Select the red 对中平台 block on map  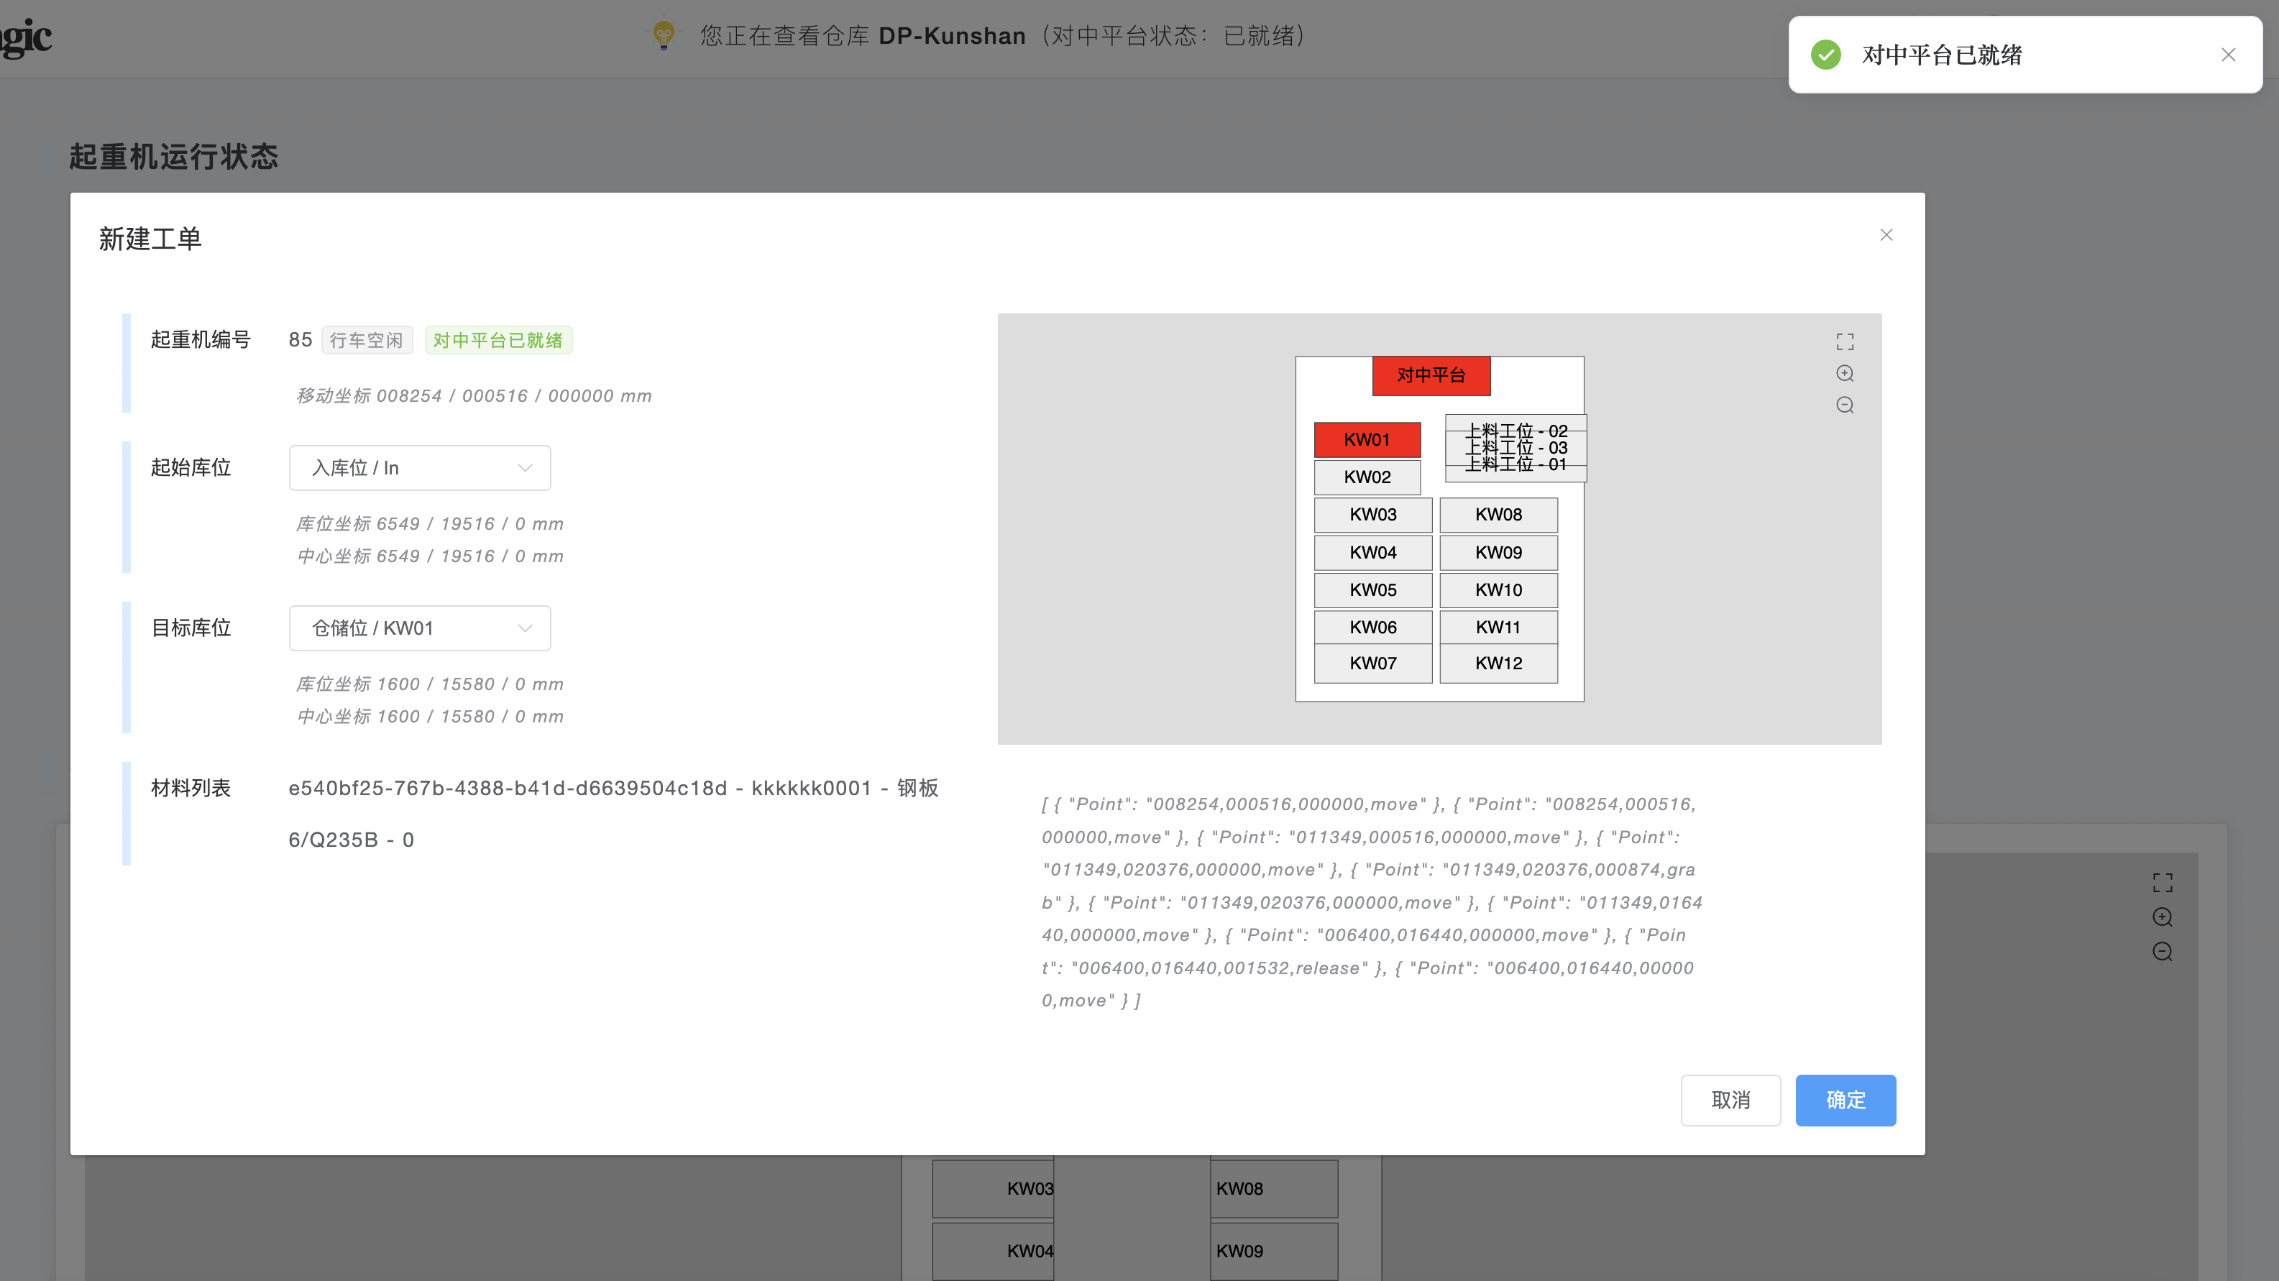tap(1431, 375)
